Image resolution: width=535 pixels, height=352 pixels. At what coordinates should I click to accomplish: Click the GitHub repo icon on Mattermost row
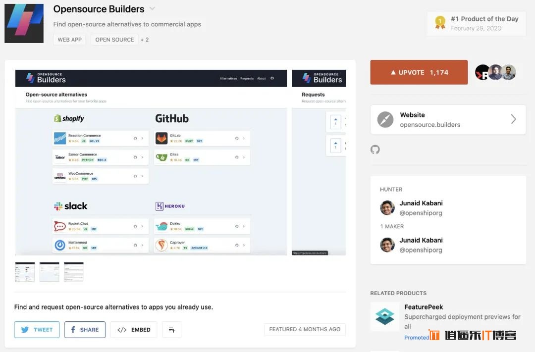point(135,245)
